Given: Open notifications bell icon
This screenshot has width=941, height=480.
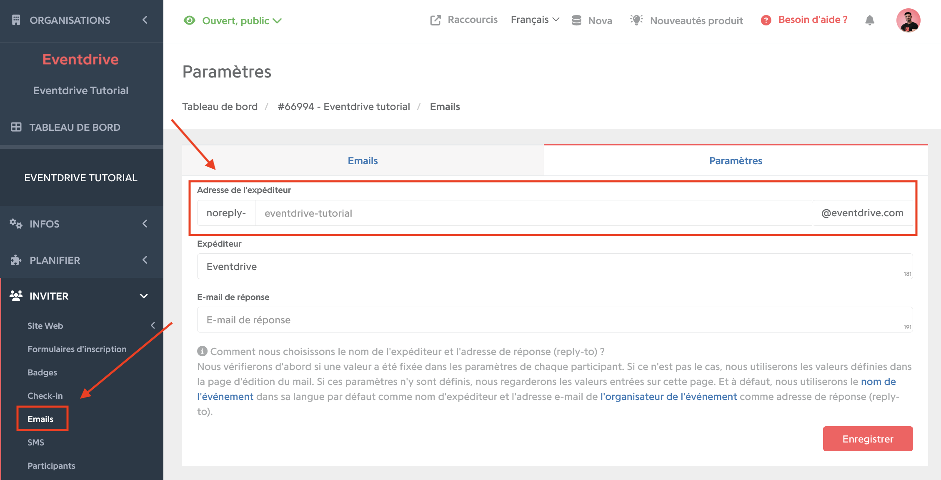Looking at the screenshot, I should tap(870, 20).
